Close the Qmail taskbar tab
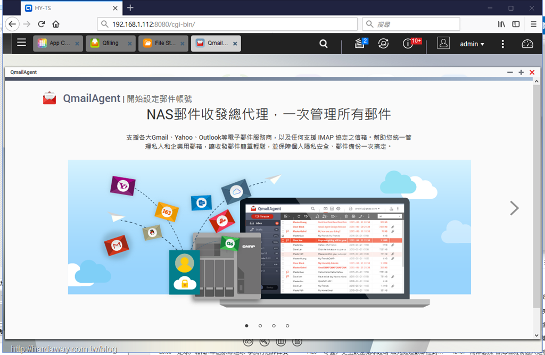The height and width of the screenshot is (355, 545). [235, 44]
